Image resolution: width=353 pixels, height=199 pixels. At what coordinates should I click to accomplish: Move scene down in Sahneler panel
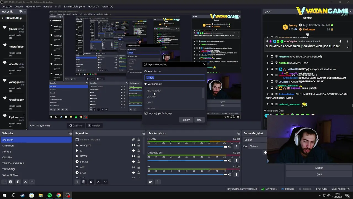click(x=32, y=182)
